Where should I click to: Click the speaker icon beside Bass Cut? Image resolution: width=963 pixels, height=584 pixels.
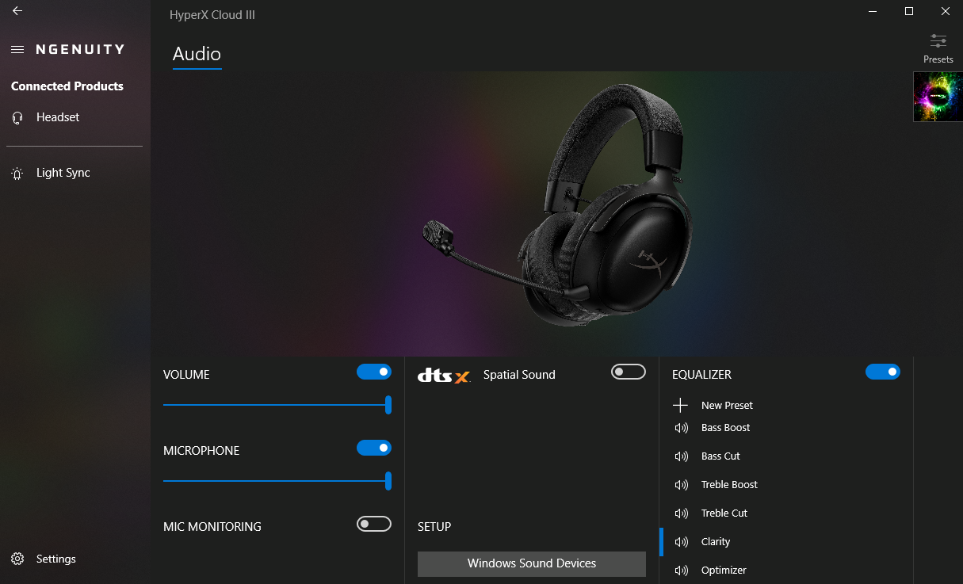(681, 456)
